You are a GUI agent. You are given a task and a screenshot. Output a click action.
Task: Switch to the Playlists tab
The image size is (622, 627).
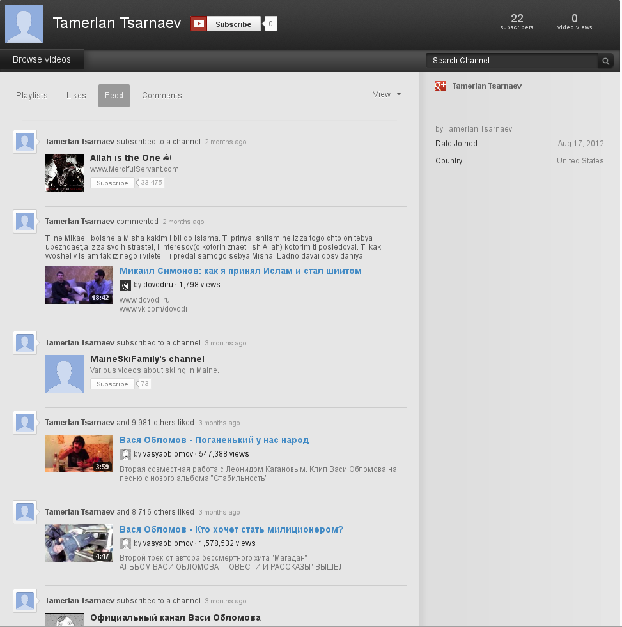pyautogui.click(x=31, y=96)
